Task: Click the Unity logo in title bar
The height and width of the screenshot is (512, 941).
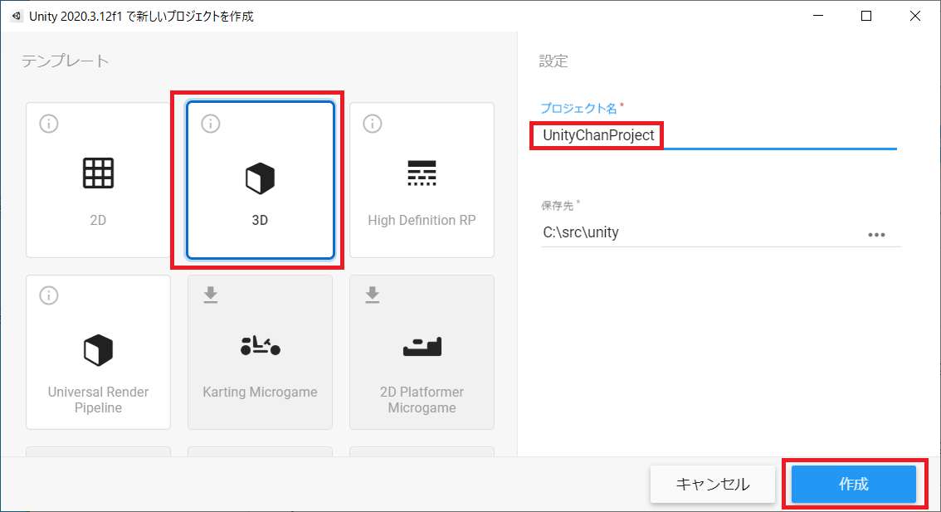Action: click(17, 17)
